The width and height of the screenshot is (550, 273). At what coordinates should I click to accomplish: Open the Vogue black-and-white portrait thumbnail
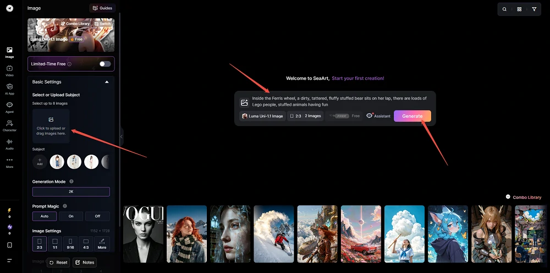point(144,234)
